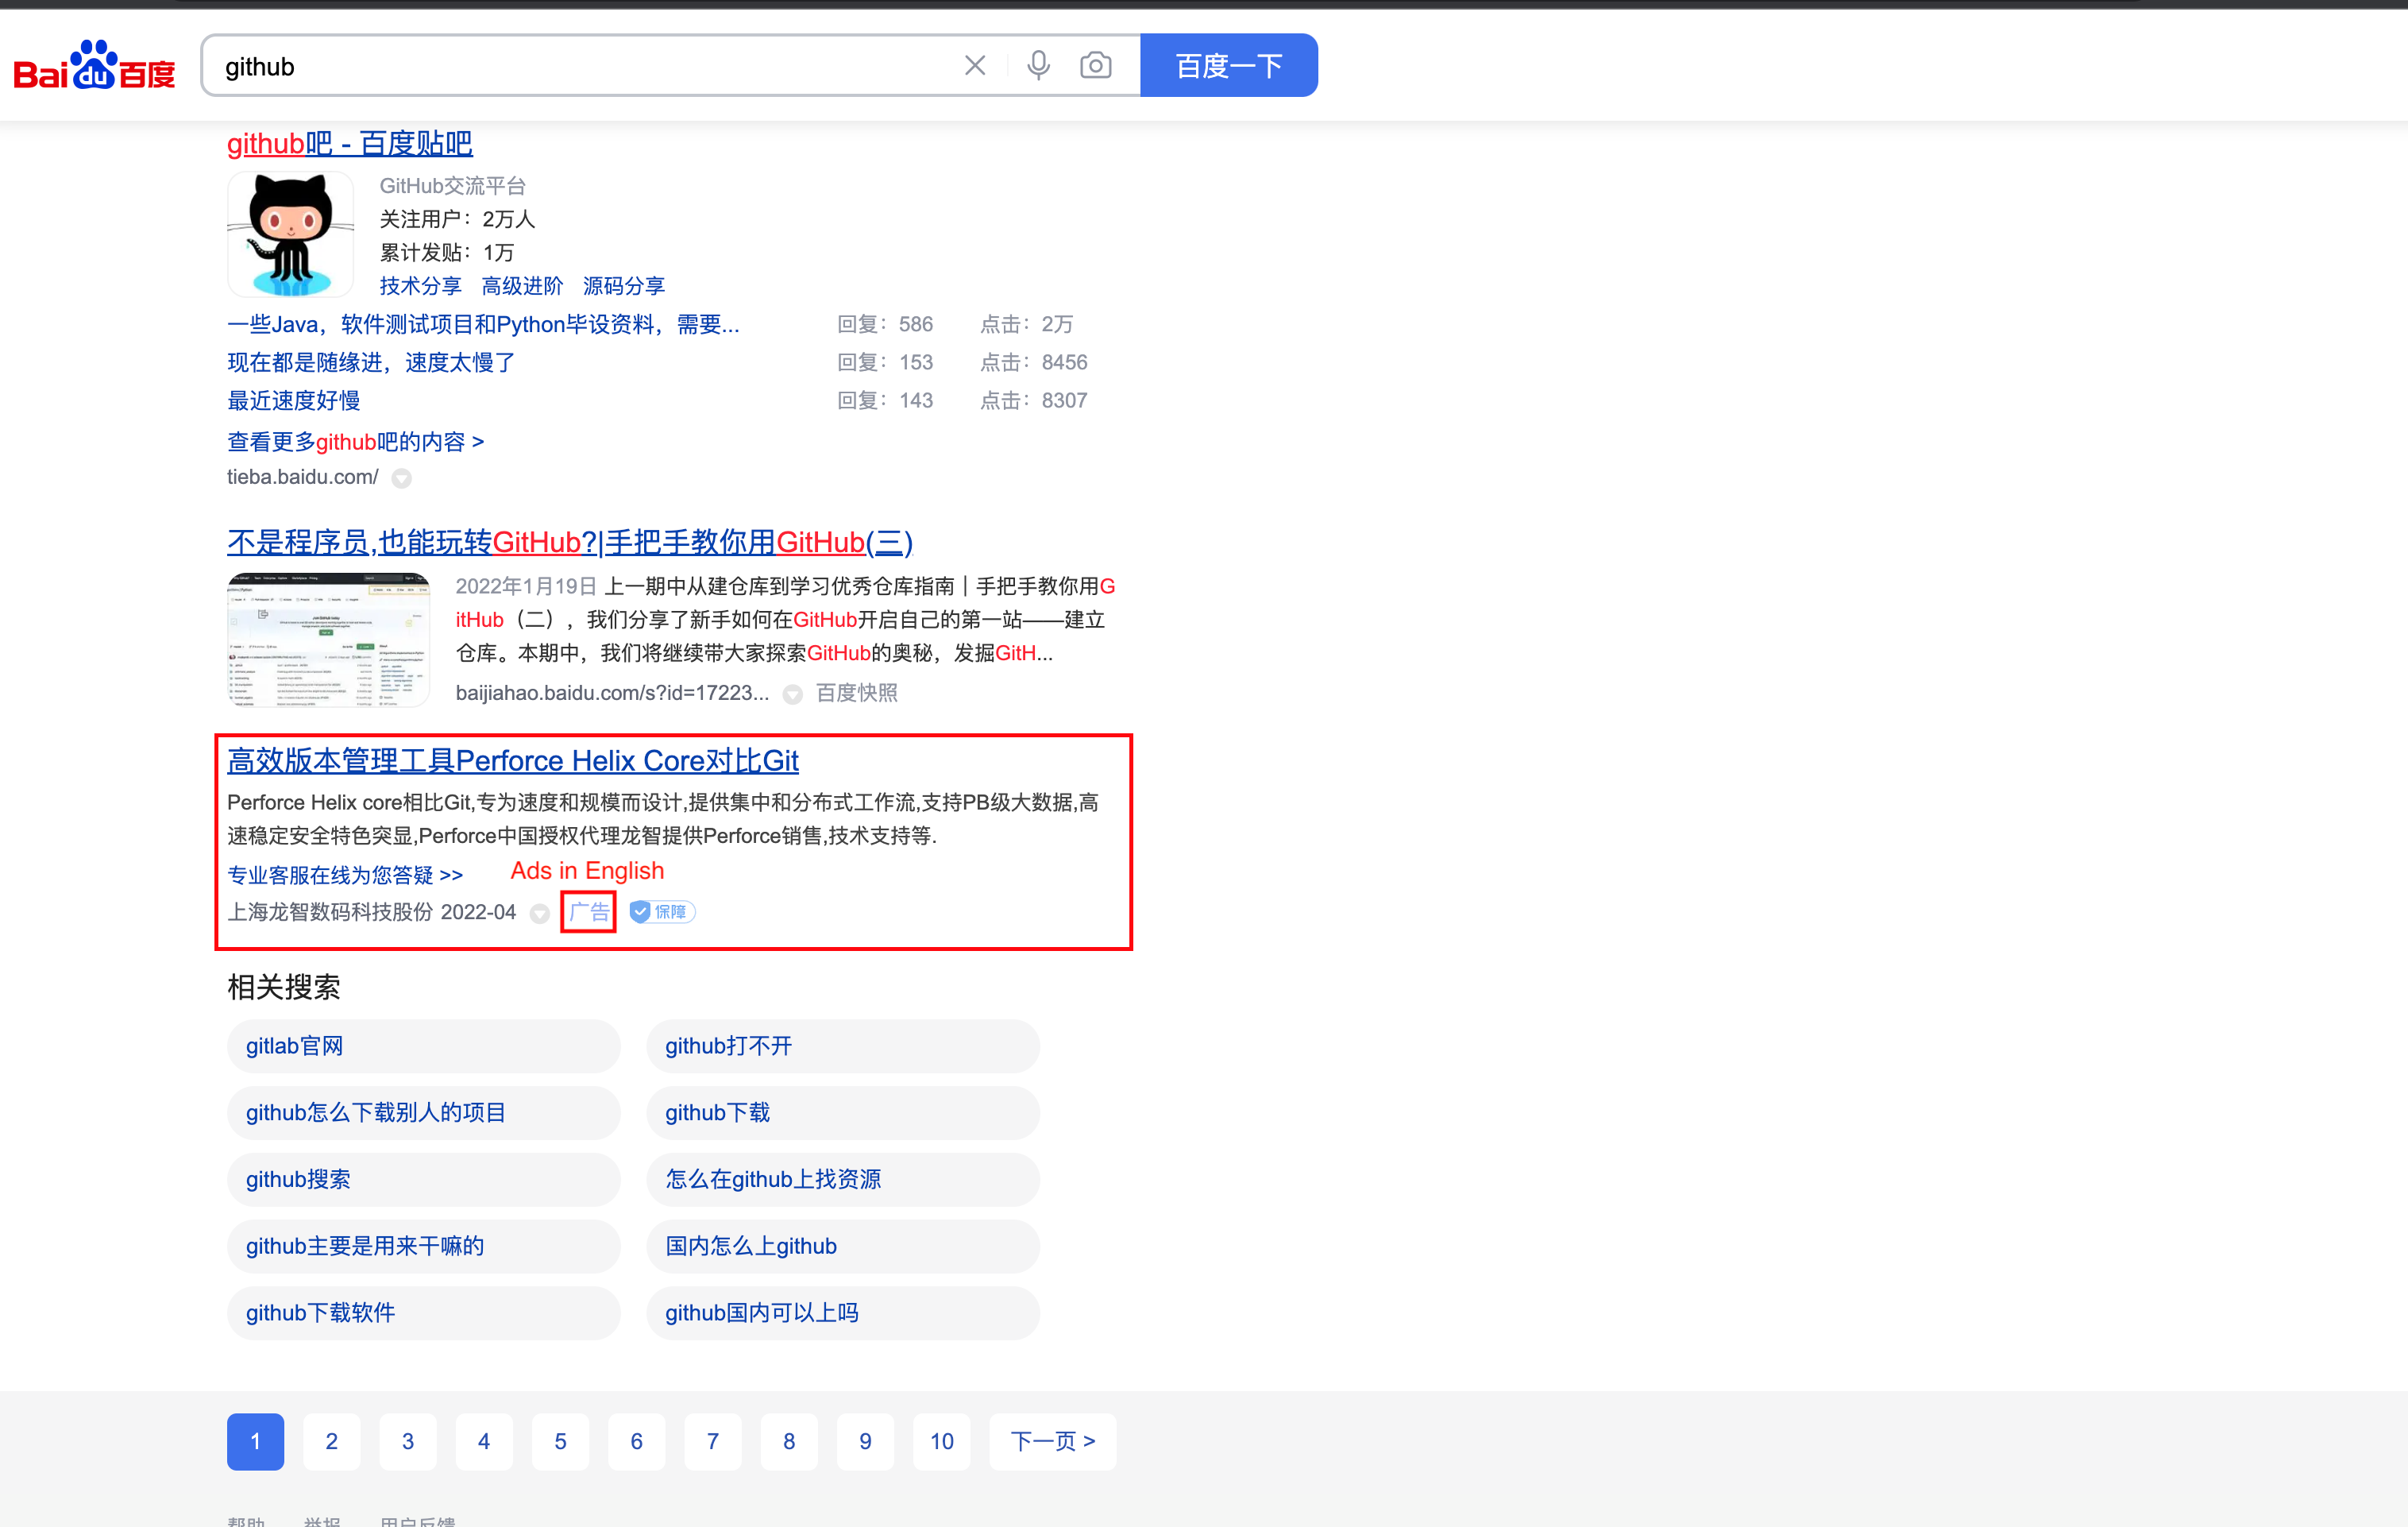The image size is (2408, 1527).
Task: Open the github吧 - 百度贴吧 result
Action: coord(348,143)
